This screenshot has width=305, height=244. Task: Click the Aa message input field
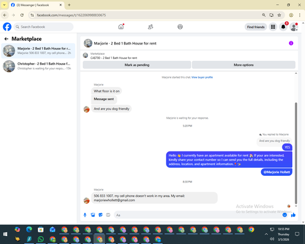pos(198,215)
